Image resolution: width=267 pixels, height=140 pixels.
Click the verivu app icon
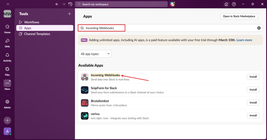tap(85, 116)
